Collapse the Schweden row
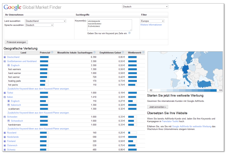 [x=5, y=117]
